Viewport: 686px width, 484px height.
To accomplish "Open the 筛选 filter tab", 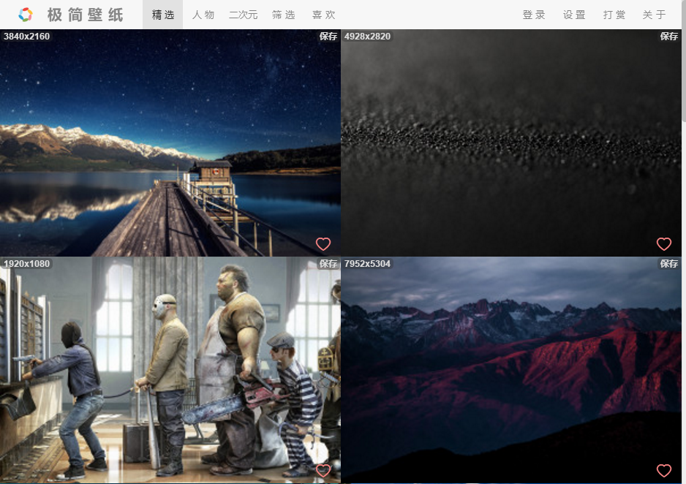I will tap(284, 15).
